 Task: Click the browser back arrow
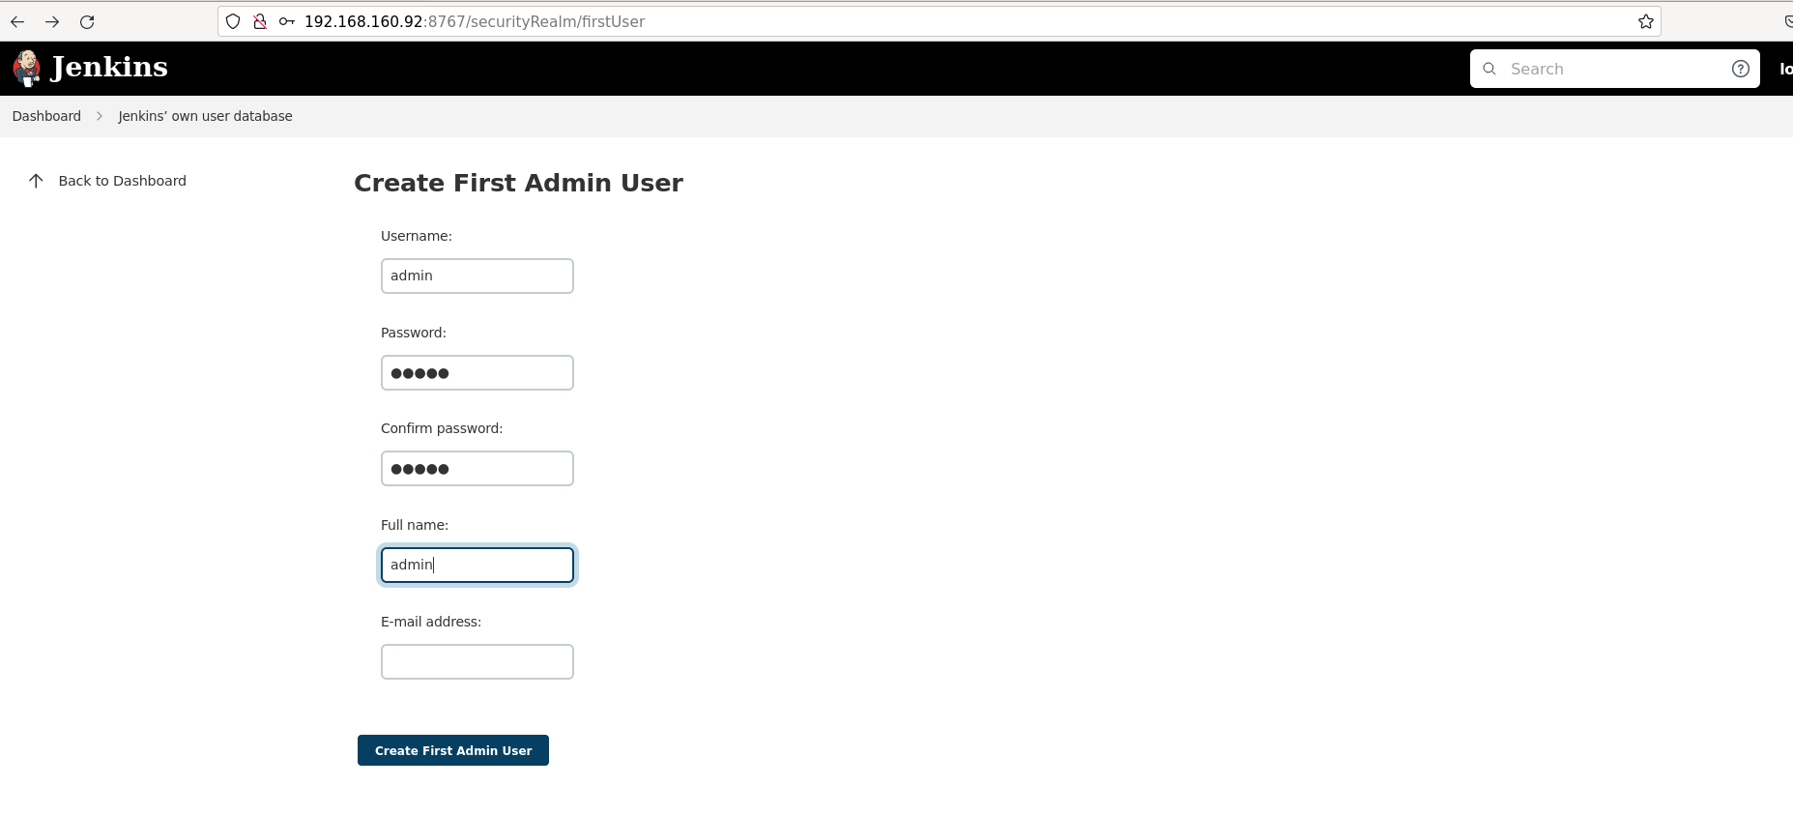click(x=17, y=21)
